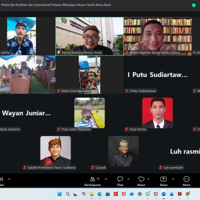The height and width of the screenshot is (200, 200).
Task: Click muted mic icon beside Luh rasmiasih
Action: tap(160, 167)
